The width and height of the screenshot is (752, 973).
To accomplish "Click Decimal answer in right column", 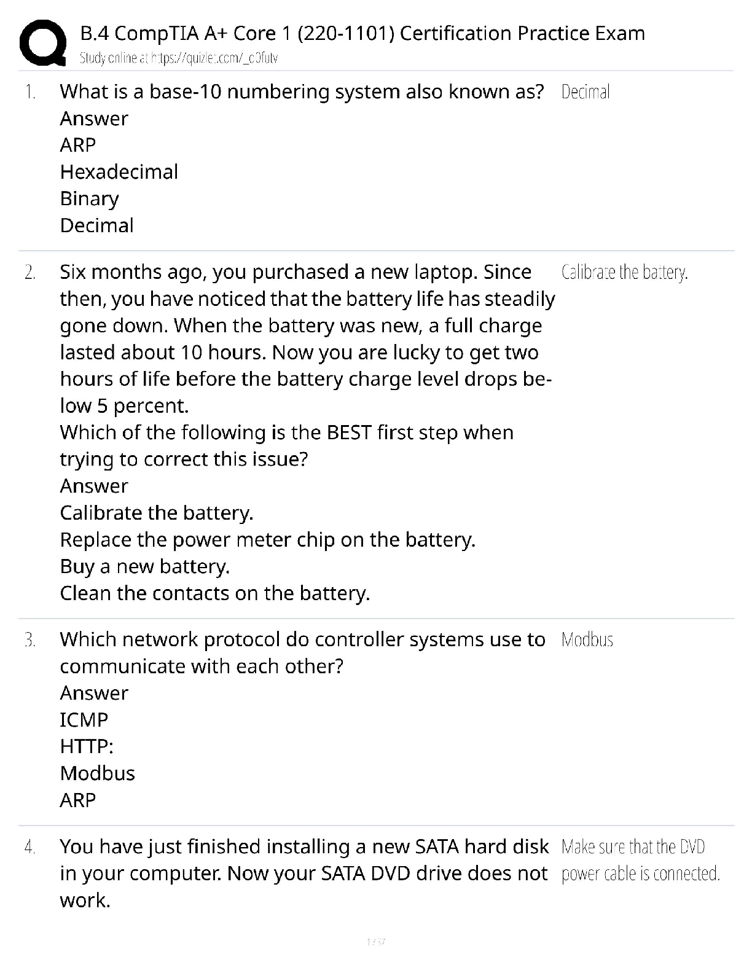I will (x=586, y=92).
